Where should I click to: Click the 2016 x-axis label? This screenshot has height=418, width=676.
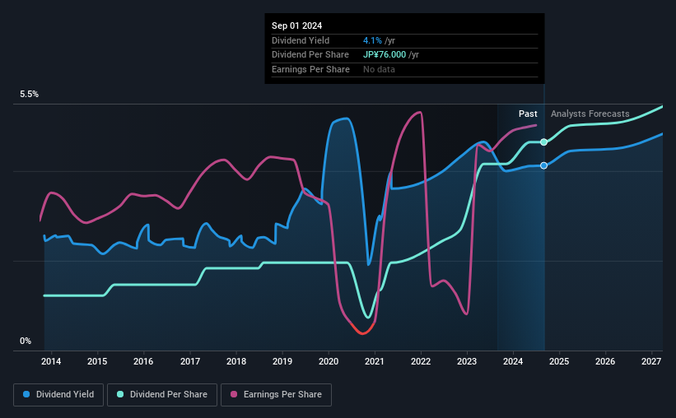(x=143, y=361)
